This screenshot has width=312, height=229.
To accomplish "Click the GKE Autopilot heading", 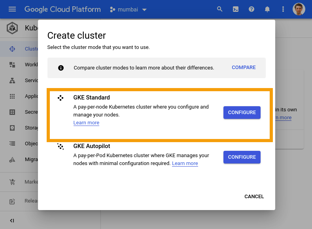I will (x=91, y=146).
